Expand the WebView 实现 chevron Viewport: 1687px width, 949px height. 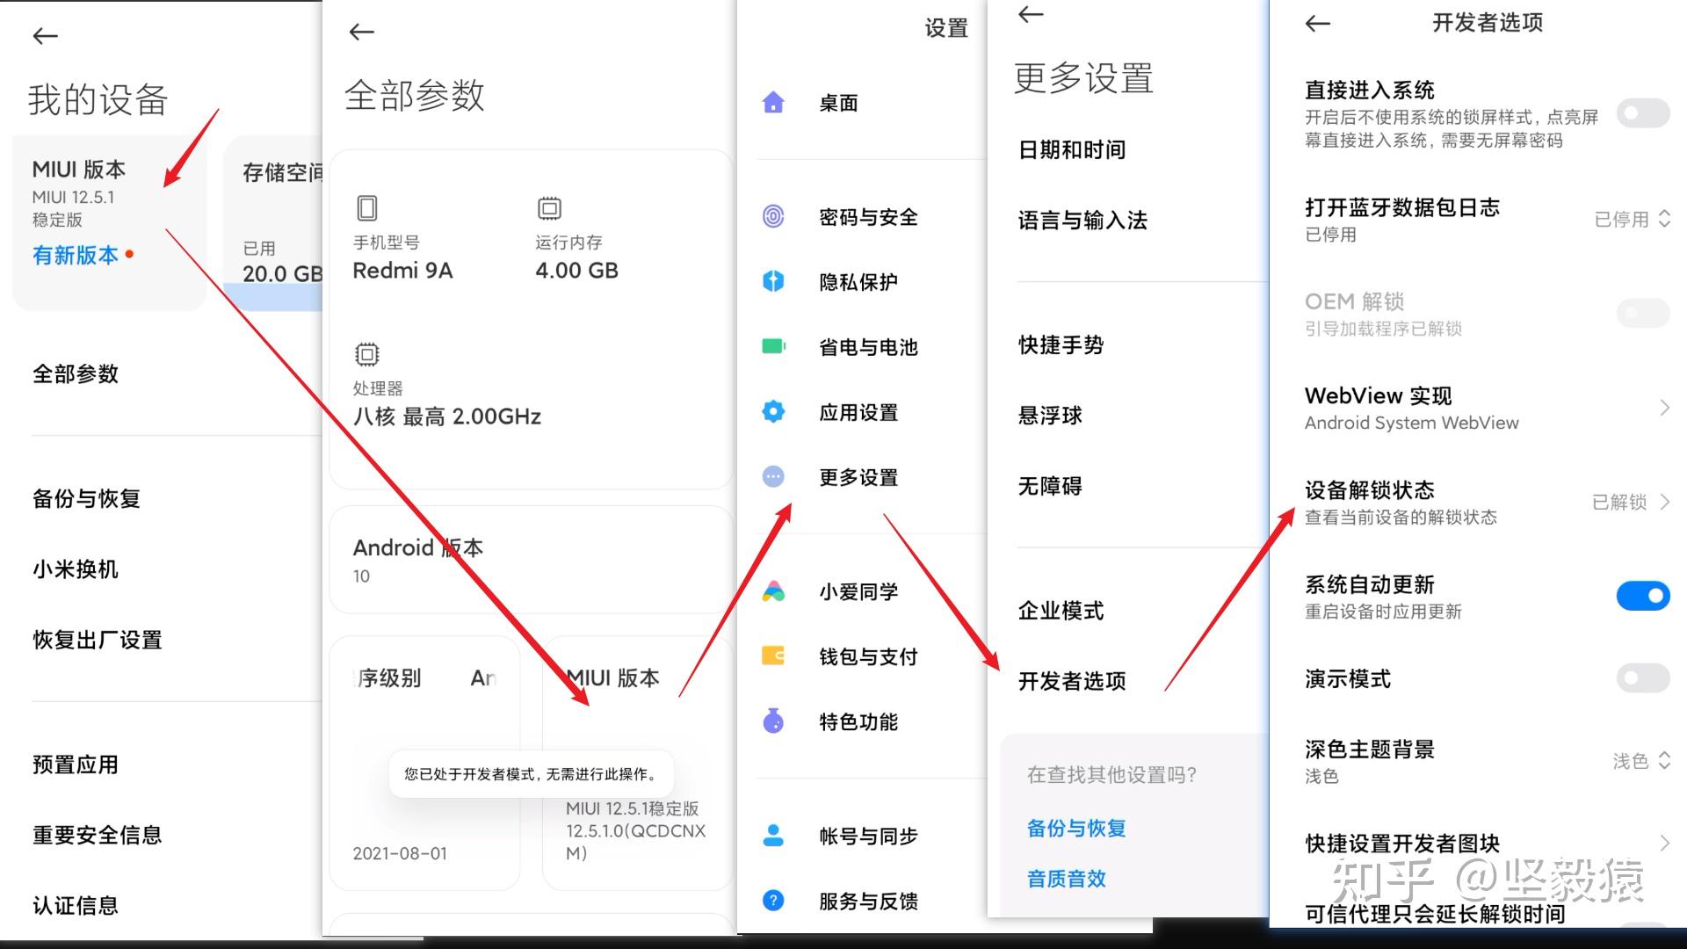coord(1663,408)
